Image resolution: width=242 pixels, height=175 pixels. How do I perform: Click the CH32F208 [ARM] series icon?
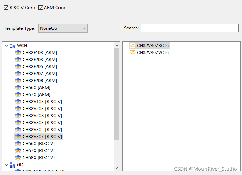18,81
